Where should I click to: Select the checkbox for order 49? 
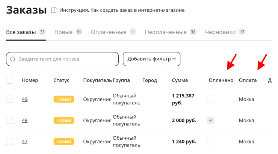click(9, 99)
